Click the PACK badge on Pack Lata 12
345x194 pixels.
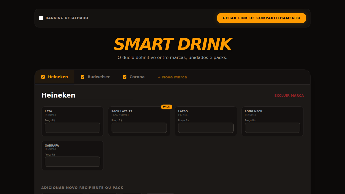(x=167, y=107)
